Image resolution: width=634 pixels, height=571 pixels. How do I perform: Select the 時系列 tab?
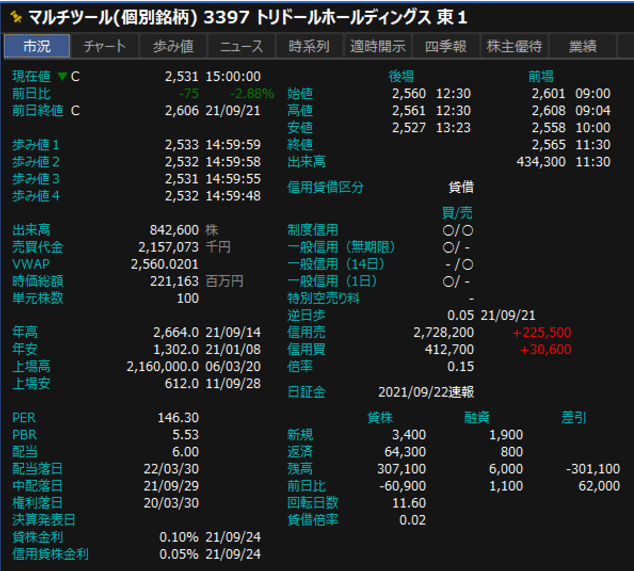309,46
